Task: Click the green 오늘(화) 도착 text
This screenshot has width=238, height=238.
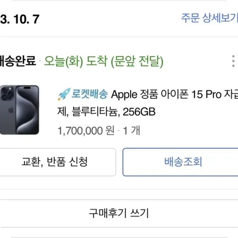Action: (x=76, y=61)
